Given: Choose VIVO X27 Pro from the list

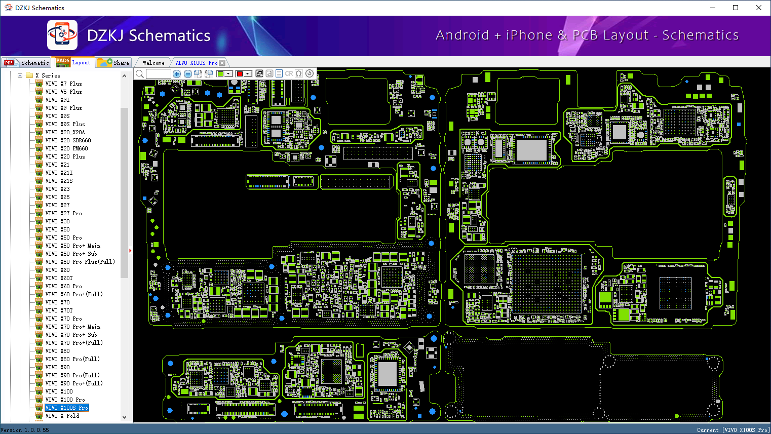Looking at the screenshot, I should (63, 213).
